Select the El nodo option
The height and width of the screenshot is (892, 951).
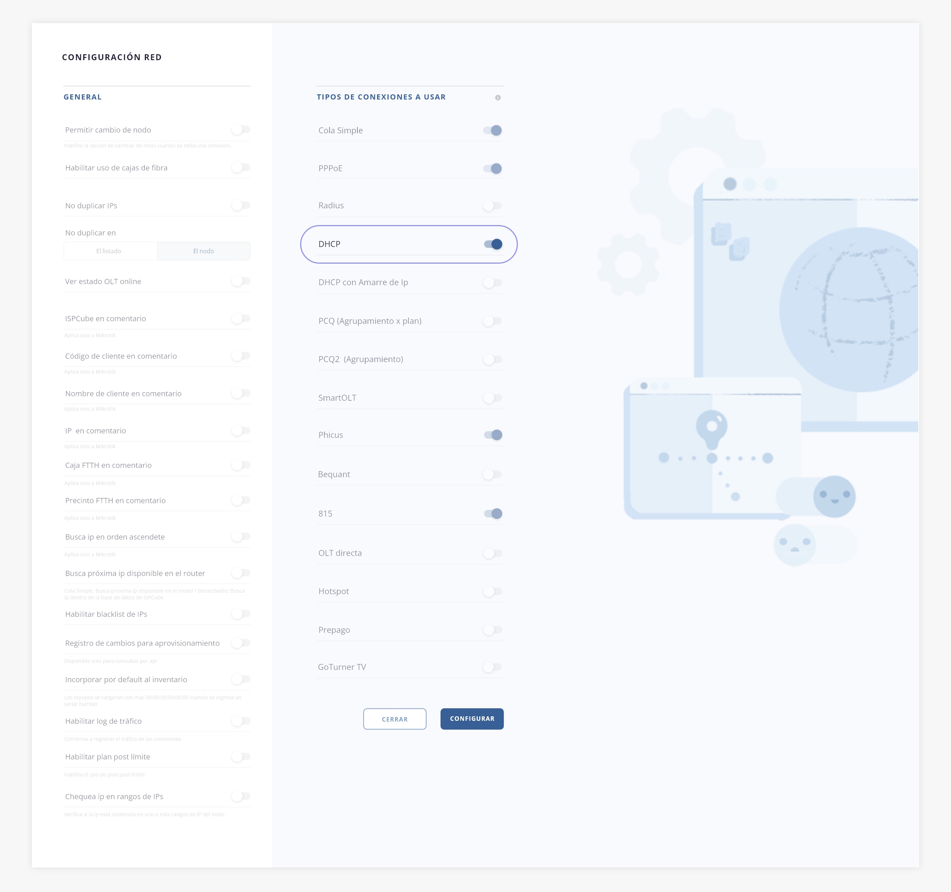[x=203, y=251]
